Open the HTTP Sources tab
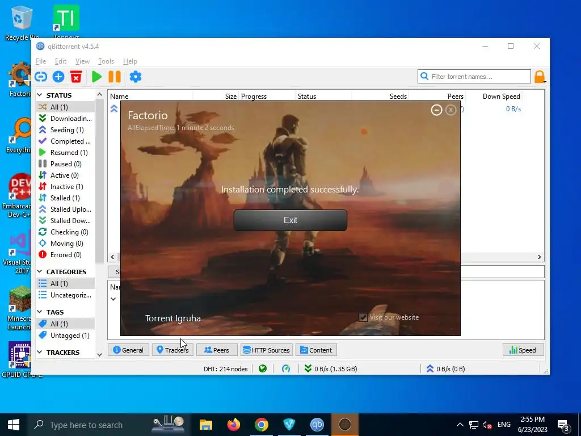Image resolution: width=581 pixels, height=436 pixels. click(267, 350)
